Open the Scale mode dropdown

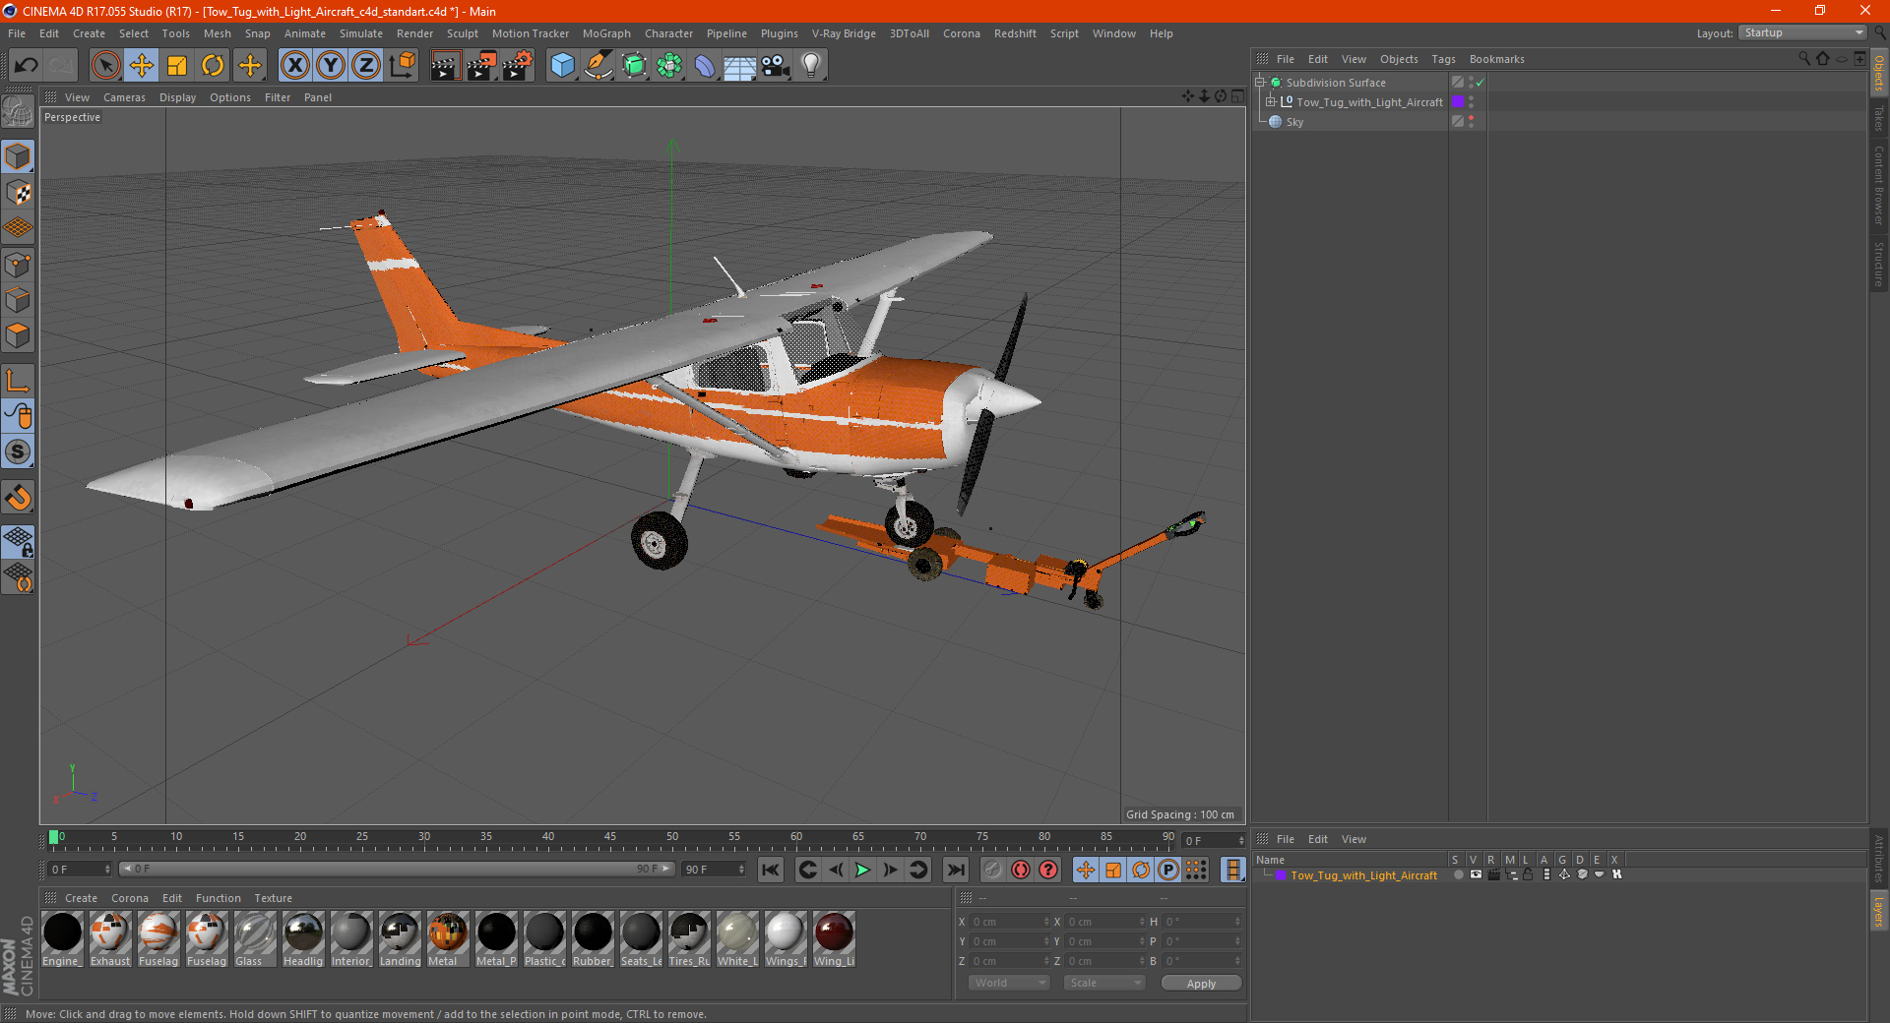tap(1104, 983)
